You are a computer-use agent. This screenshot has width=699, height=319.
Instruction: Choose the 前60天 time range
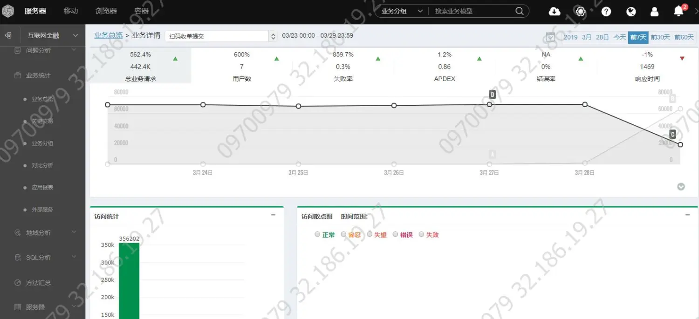click(x=684, y=37)
